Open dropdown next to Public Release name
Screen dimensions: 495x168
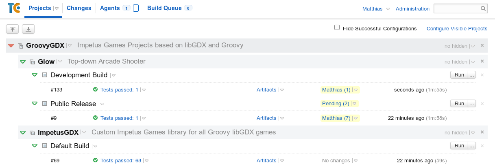click(x=102, y=104)
